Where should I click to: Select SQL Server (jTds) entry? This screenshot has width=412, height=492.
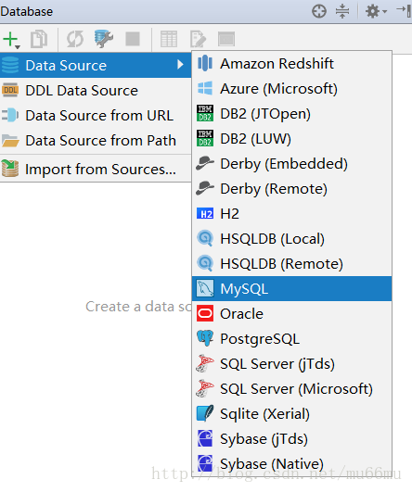tap(292, 363)
